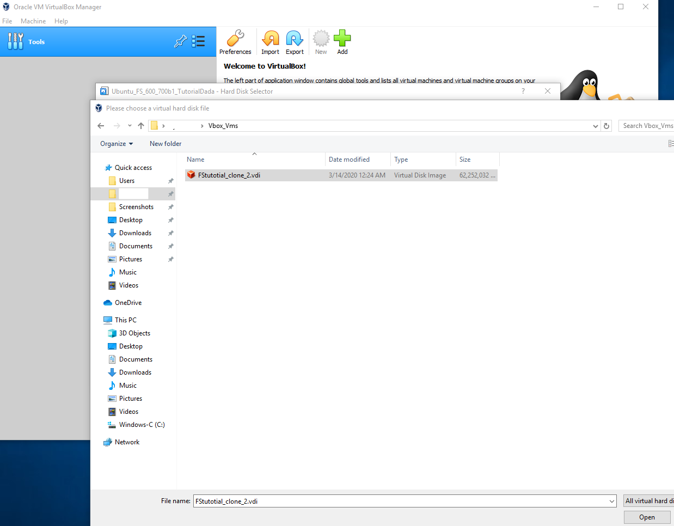Image resolution: width=674 pixels, height=526 pixels.
Task: Click the Export appliance icon
Action: point(295,42)
